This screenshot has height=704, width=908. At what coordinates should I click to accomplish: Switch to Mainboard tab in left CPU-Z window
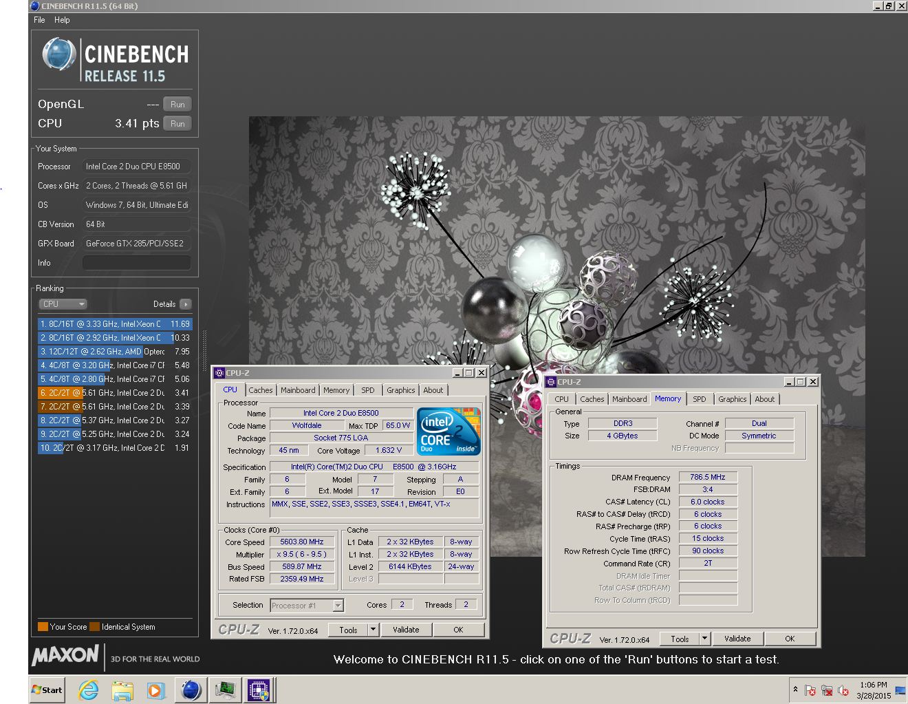[x=298, y=390]
